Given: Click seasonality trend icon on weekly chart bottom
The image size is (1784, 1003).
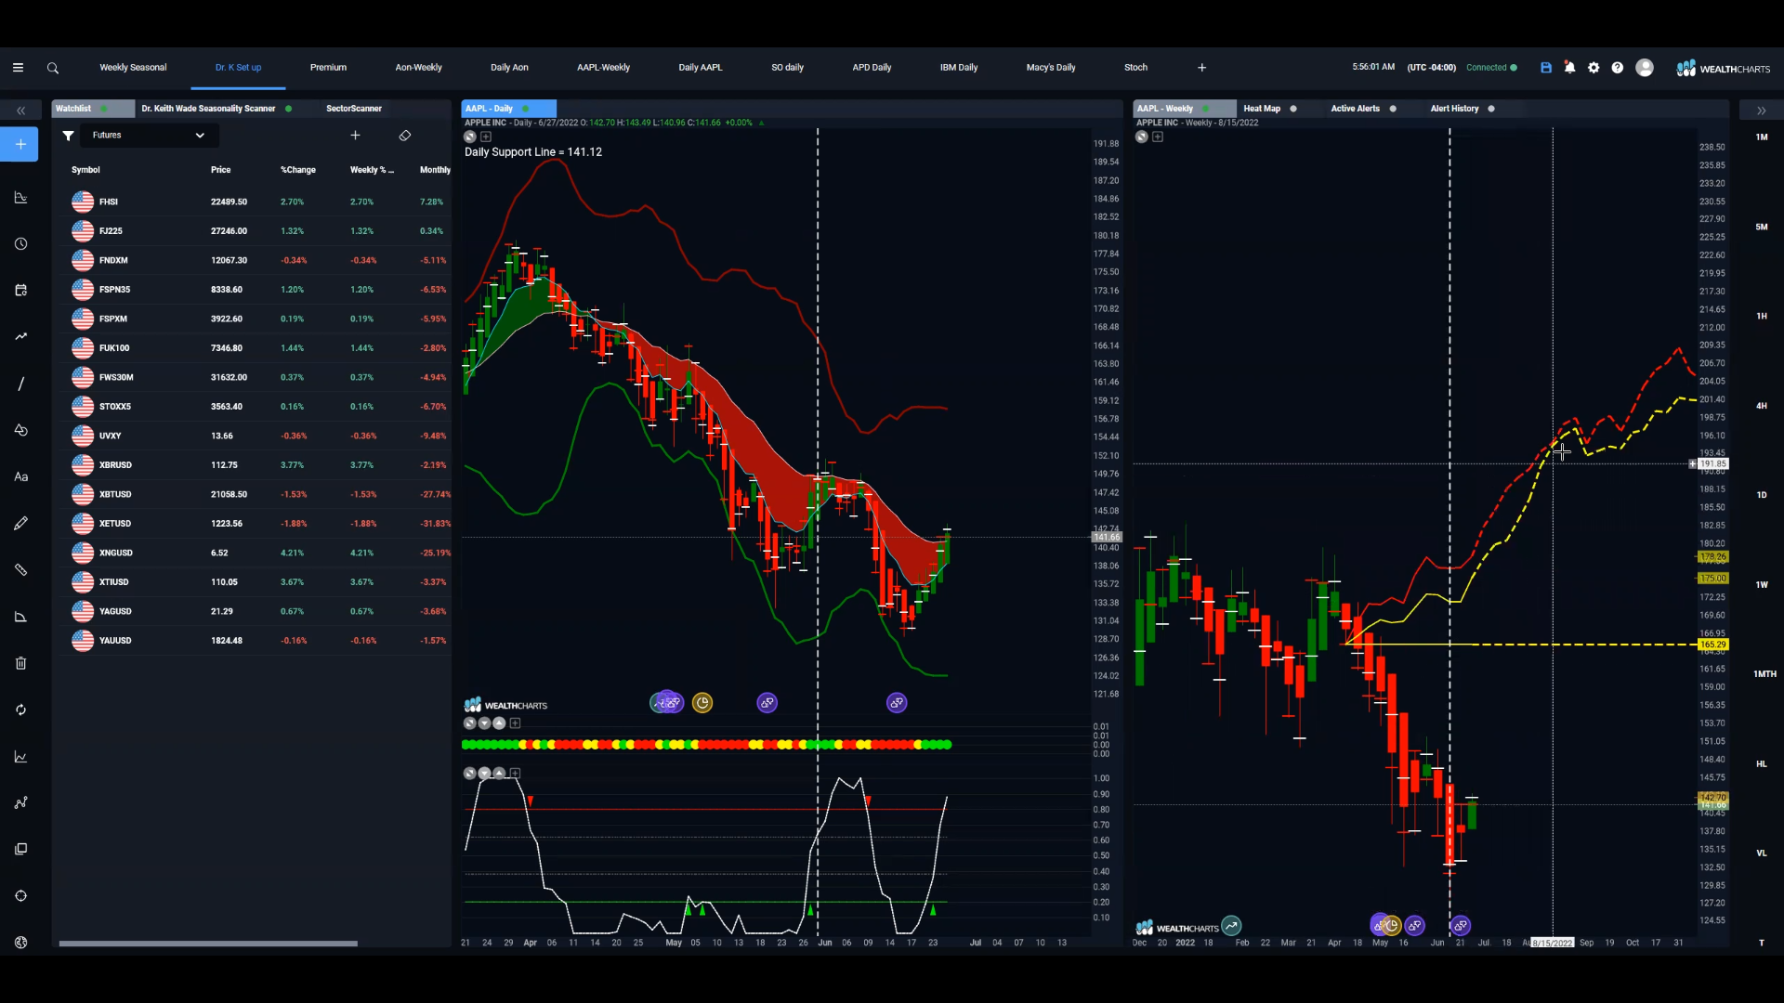Looking at the screenshot, I should coord(1231,926).
